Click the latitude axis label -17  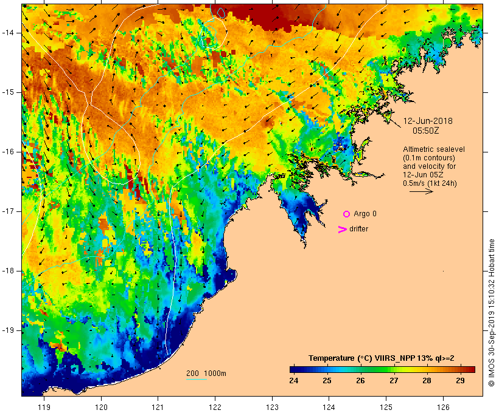tap(8, 211)
